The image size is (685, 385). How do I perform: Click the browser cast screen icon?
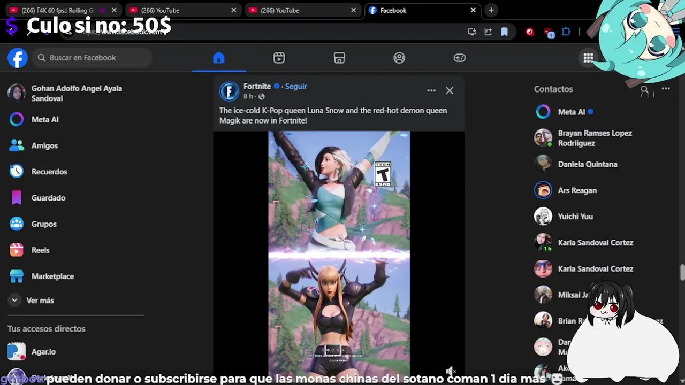click(472, 32)
